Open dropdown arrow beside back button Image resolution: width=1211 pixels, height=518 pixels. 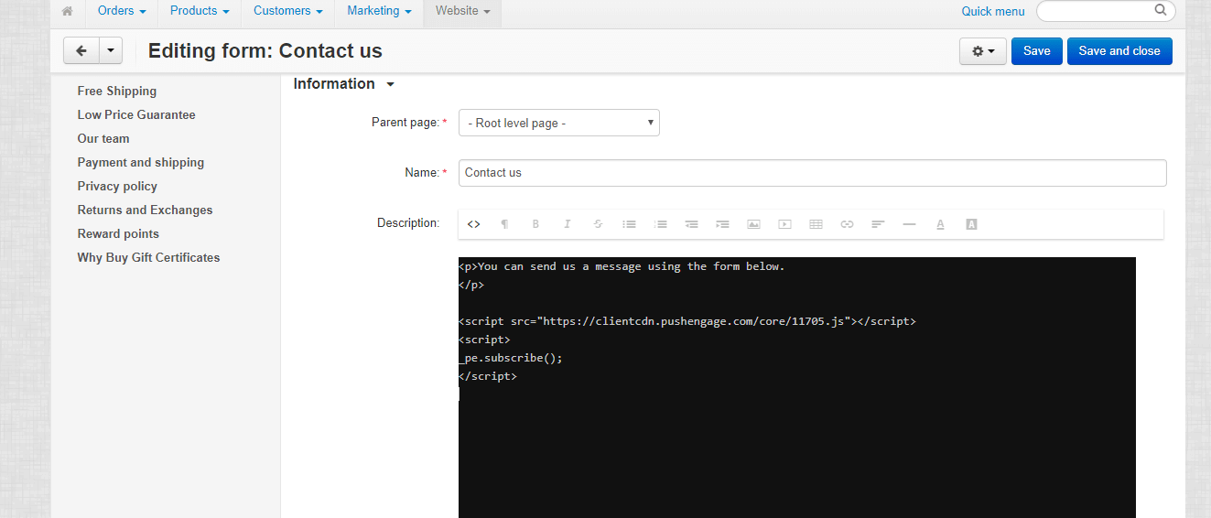(110, 51)
